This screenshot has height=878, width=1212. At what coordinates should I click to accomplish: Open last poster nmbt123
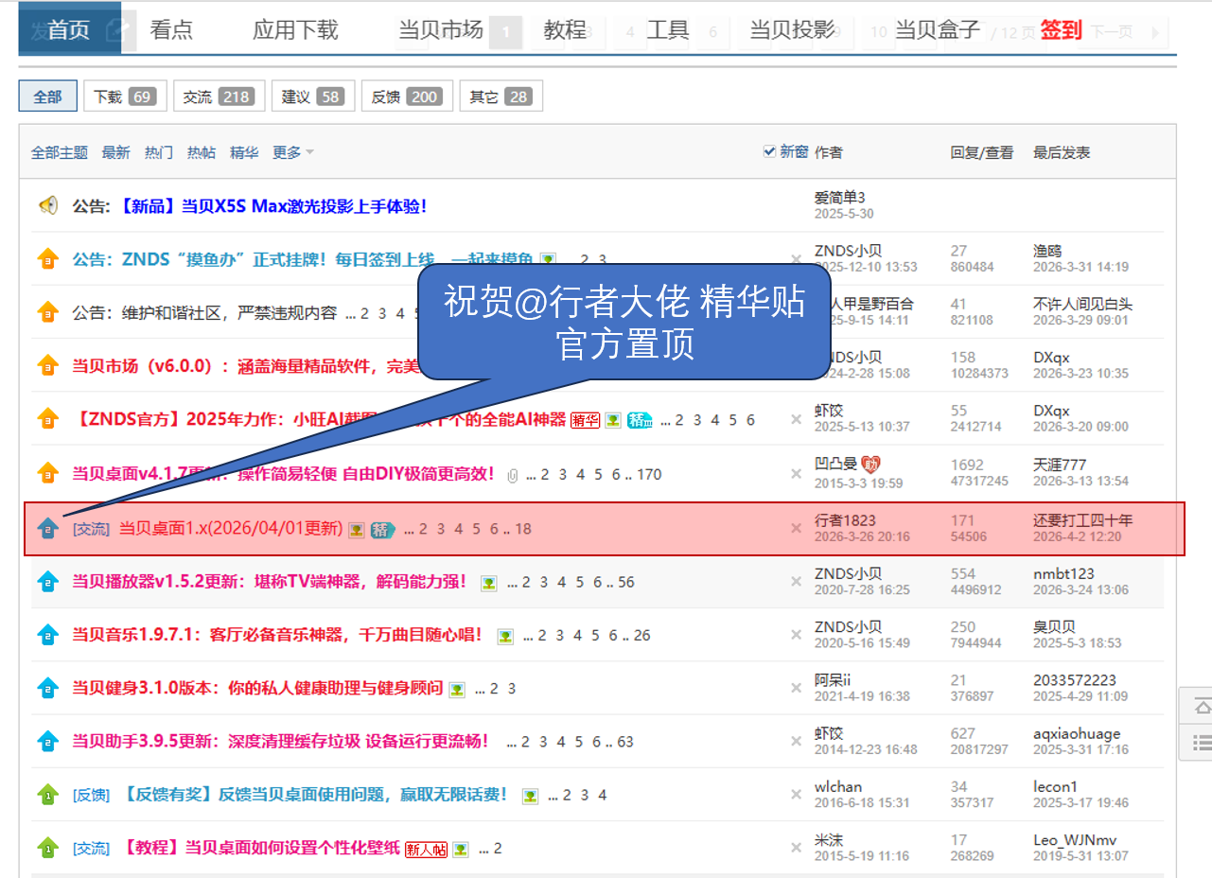click(1064, 573)
